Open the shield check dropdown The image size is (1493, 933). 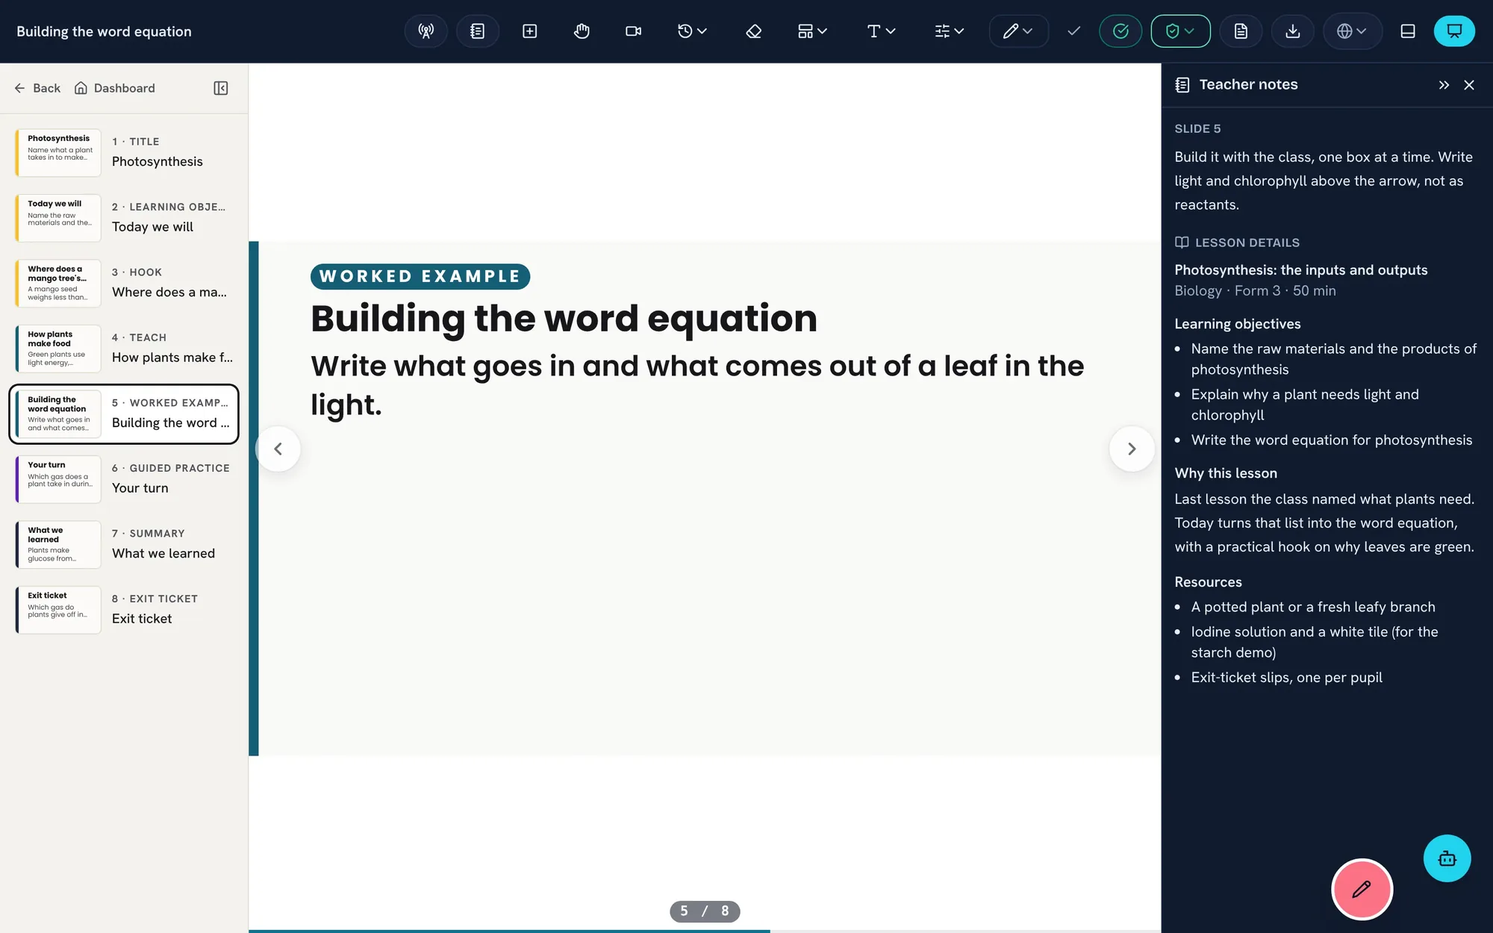pyautogui.click(x=1180, y=31)
